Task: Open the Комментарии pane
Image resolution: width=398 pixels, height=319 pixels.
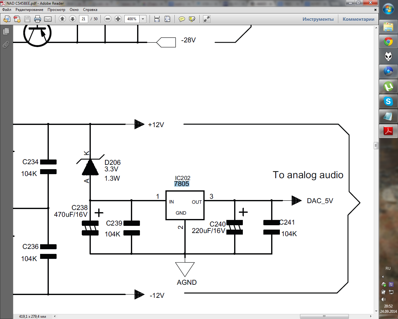Action: tap(359, 19)
